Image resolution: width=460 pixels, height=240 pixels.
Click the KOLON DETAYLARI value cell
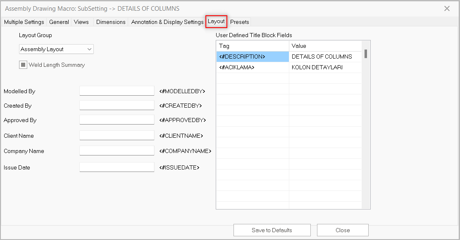(x=325, y=67)
